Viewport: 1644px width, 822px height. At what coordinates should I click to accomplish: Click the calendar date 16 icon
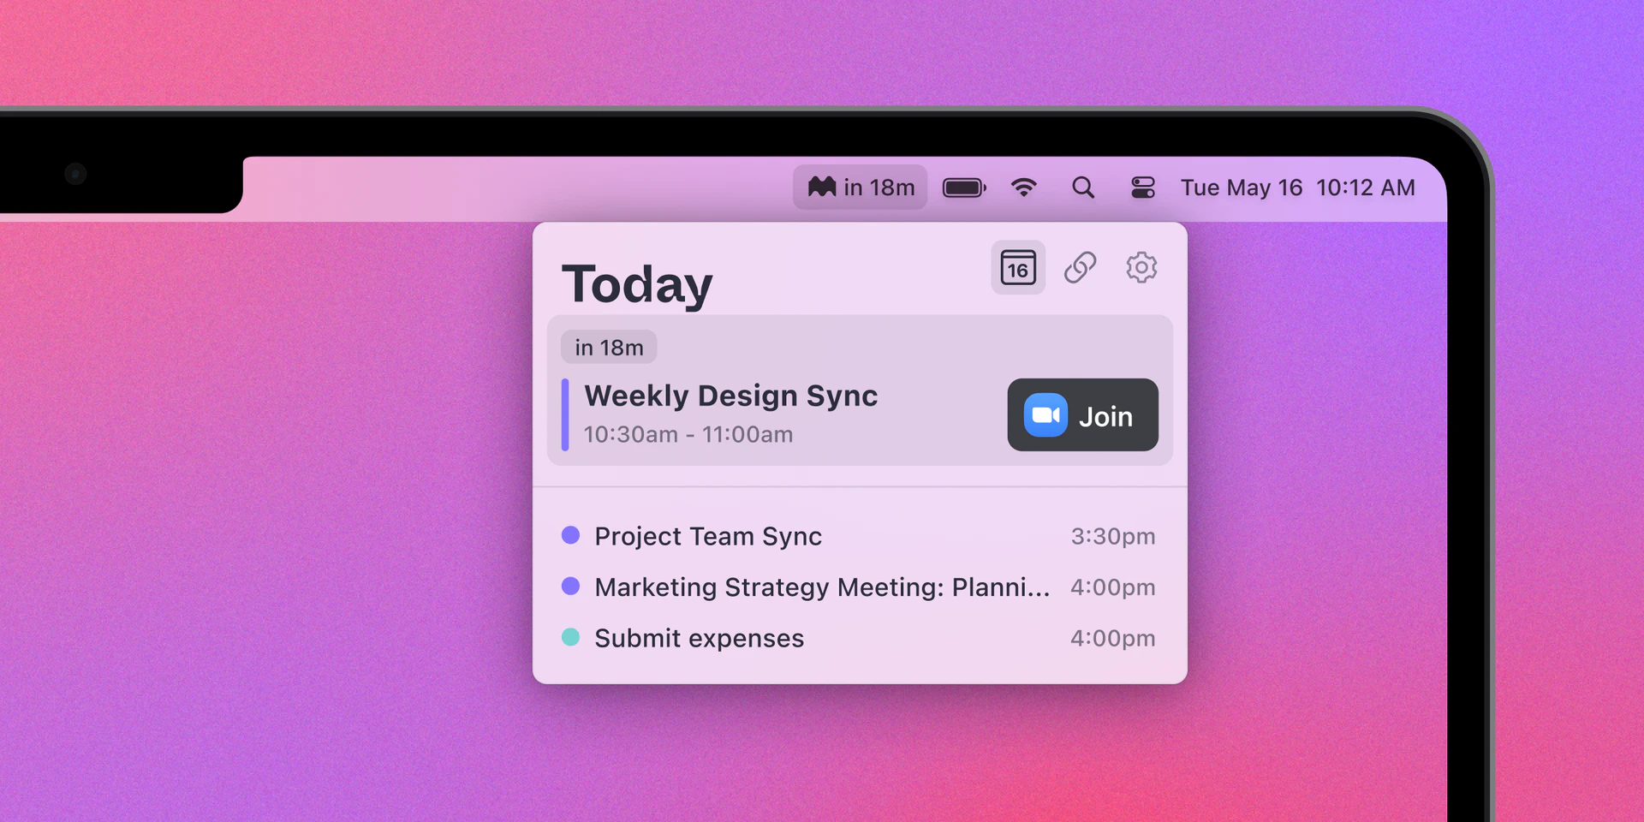tap(1017, 268)
